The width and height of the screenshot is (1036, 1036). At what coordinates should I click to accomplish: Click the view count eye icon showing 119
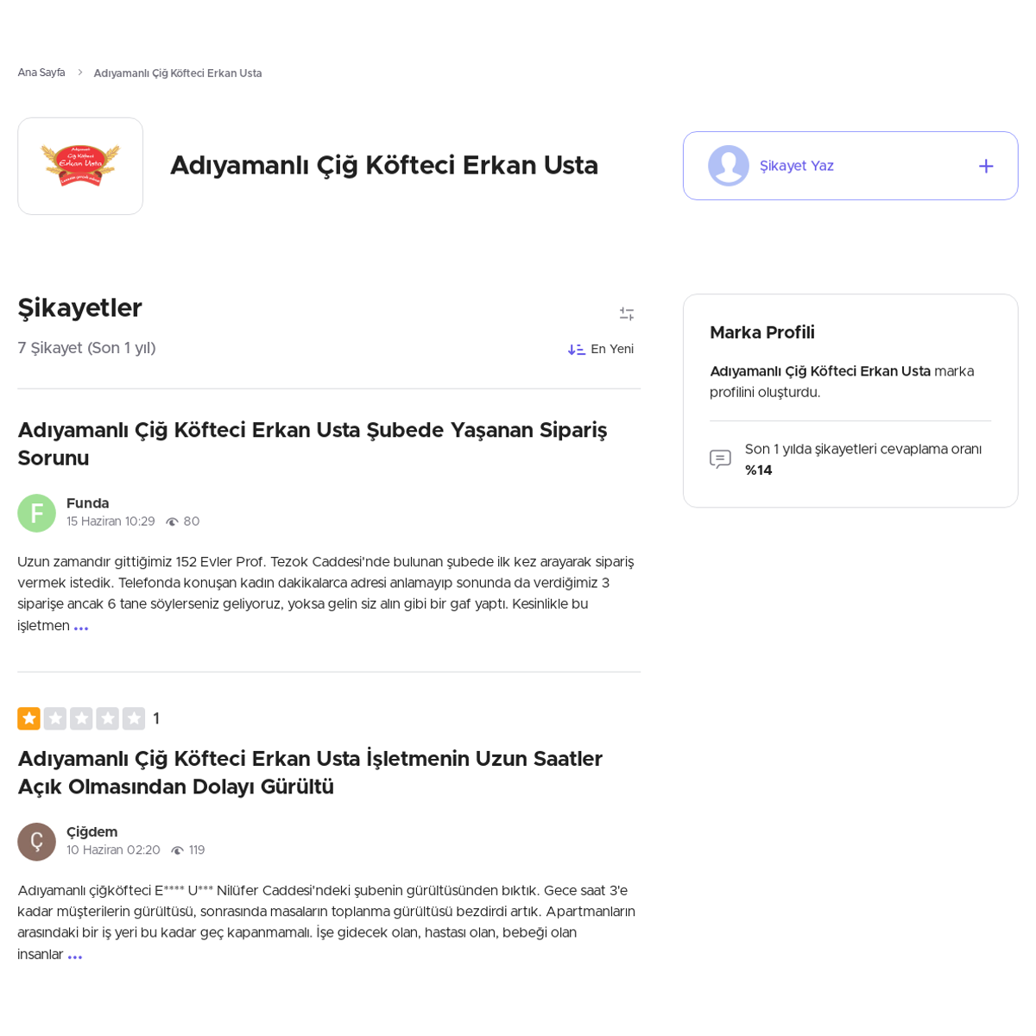(177, 851)
